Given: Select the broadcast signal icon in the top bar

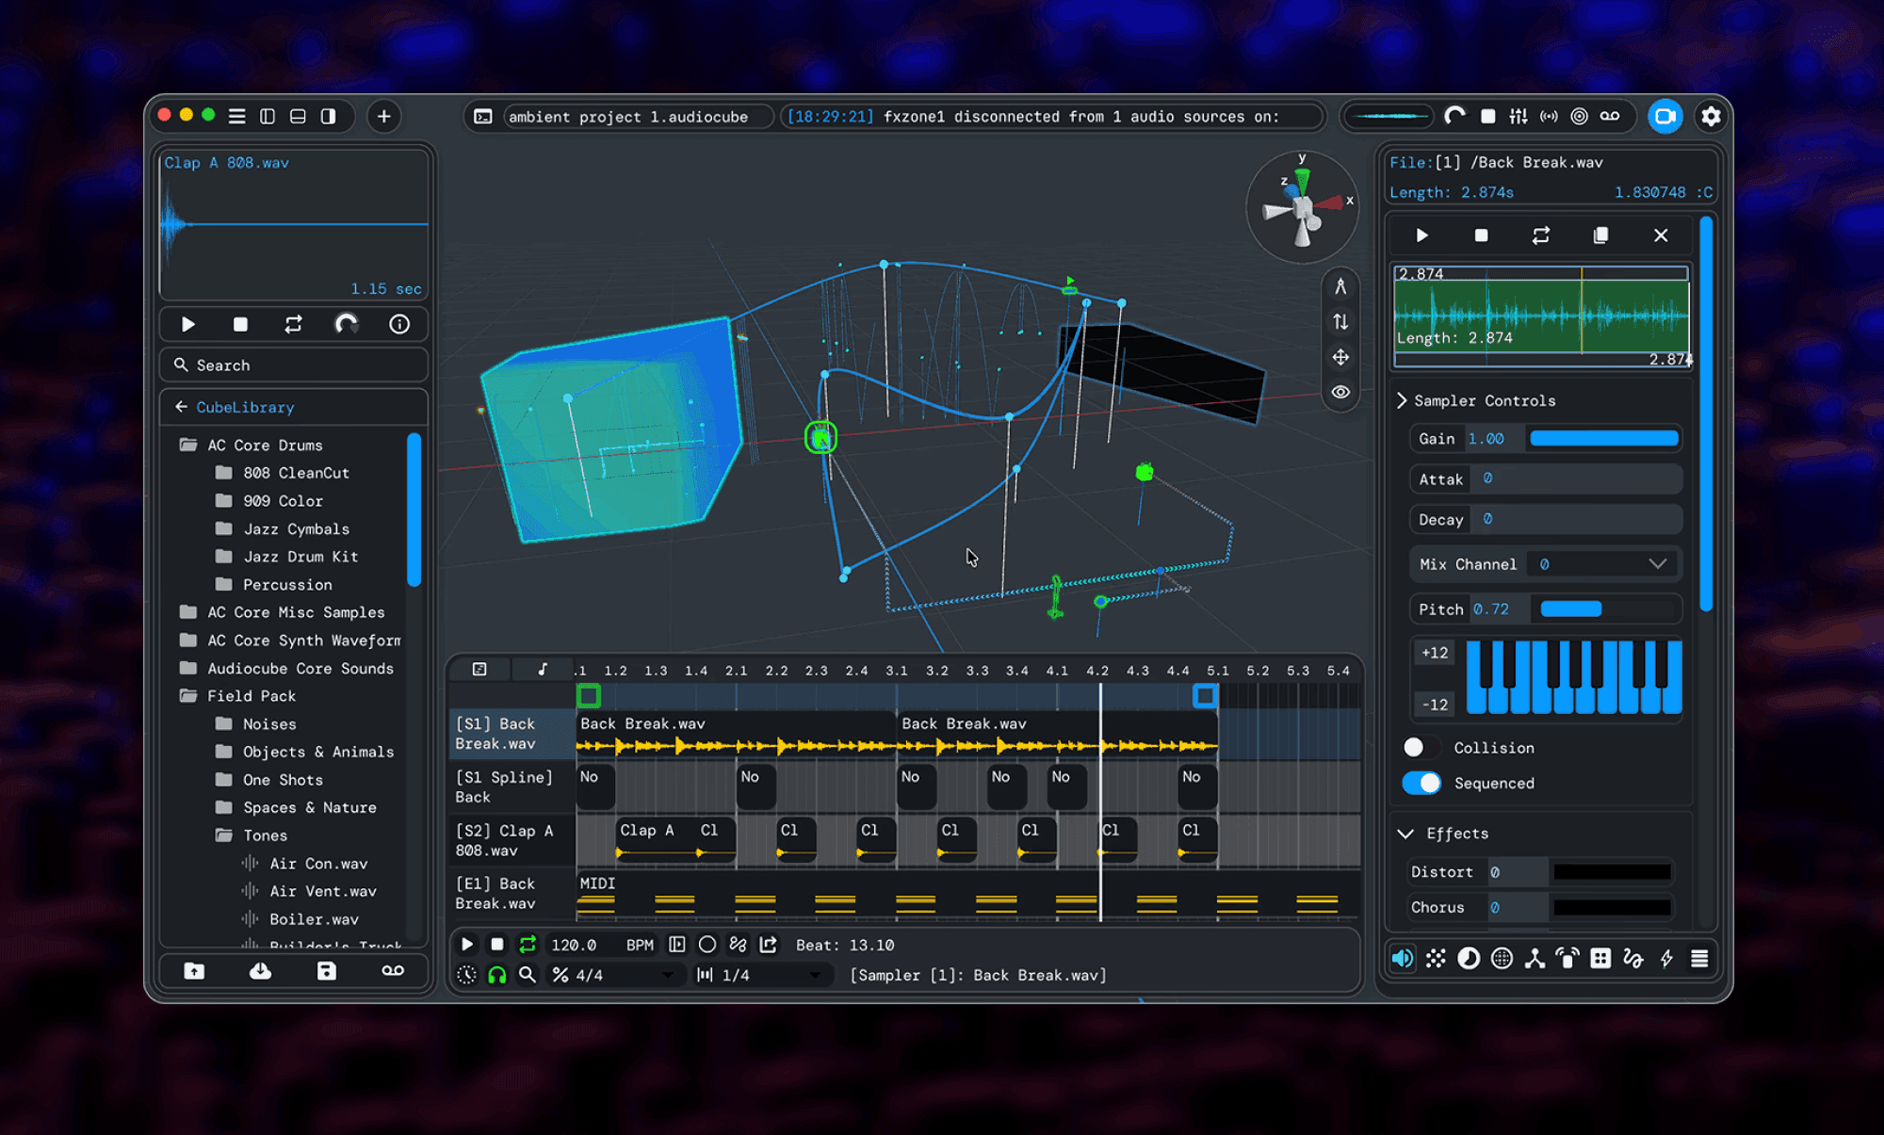Looking at the screenshot, I should click(x=1550, y=116).
